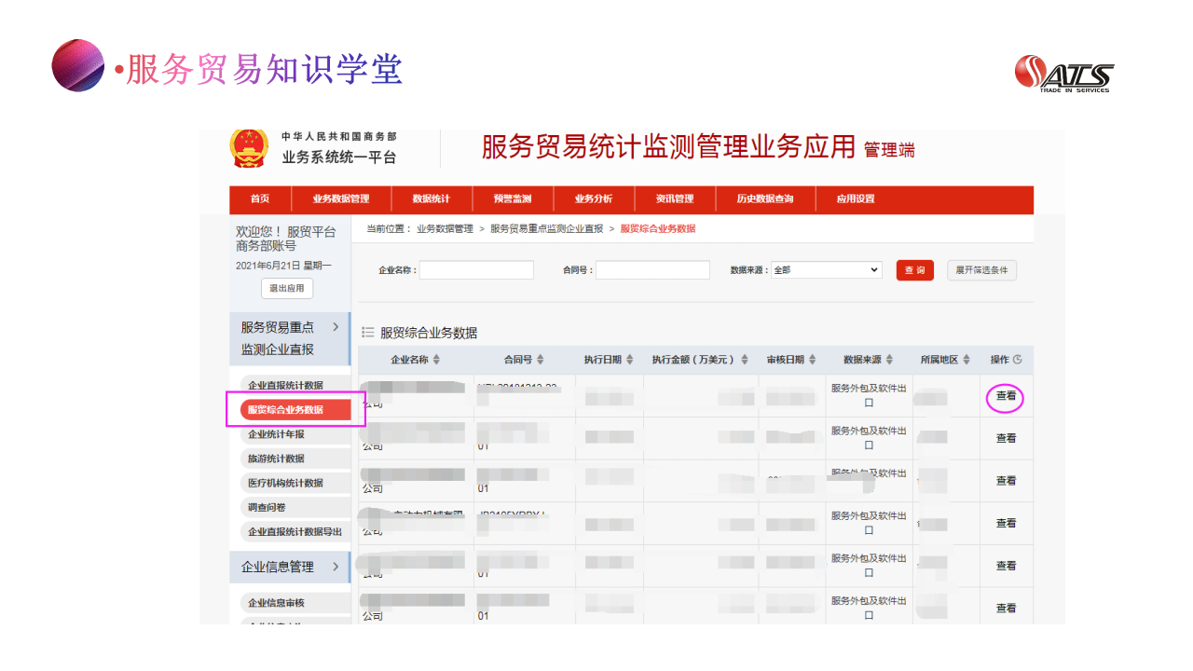
Task: Click red 服贸综合业务数据 breadcrumb text
Action: (658, 229)
